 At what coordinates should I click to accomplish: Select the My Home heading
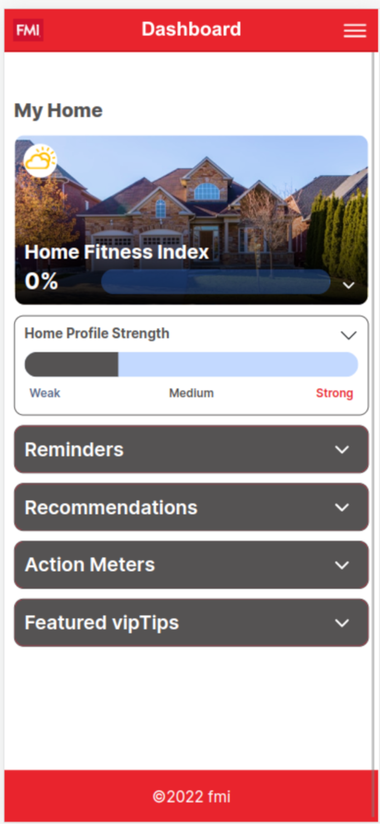point(58,110)
